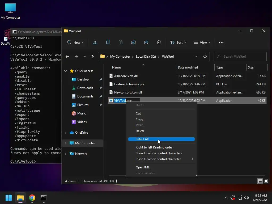This screenshot has height=204, width=272.
Task: Click the Rename icon in toolbar
Action: (x=133, y=42)
